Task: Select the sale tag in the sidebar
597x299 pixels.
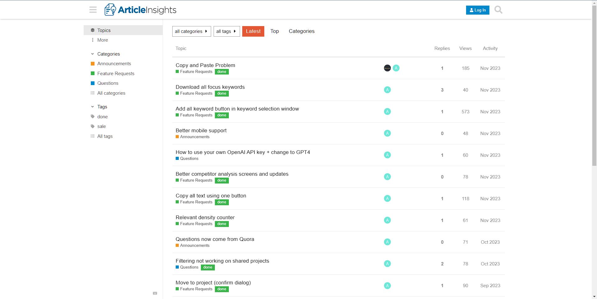Action: 101,126
